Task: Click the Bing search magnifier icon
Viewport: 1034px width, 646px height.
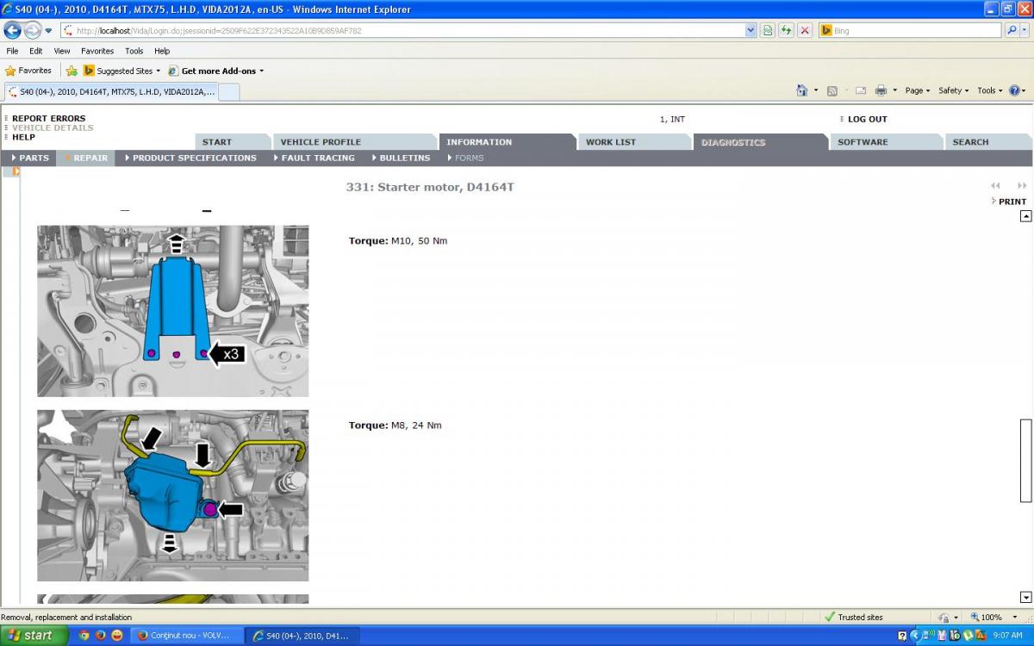Action: (x=1013, y=30)
